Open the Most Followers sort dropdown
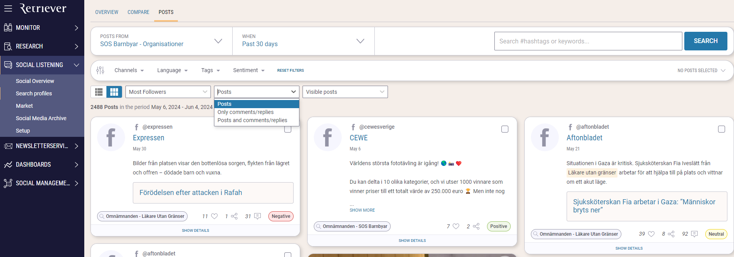734x257 pixels. tap(168, 92)
